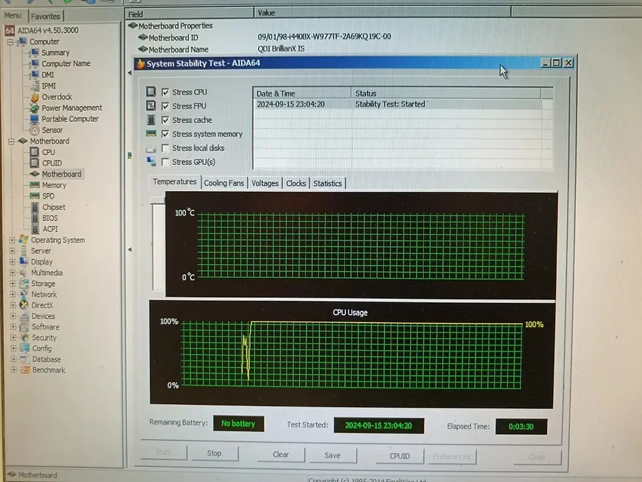This screenshot has width=642, height=482.
Task: Open the Statistics tab
Action: coord(328,184)
